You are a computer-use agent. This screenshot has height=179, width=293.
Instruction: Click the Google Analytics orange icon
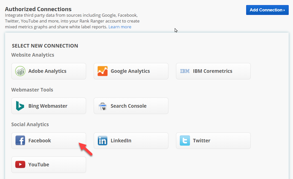[103, 71]
